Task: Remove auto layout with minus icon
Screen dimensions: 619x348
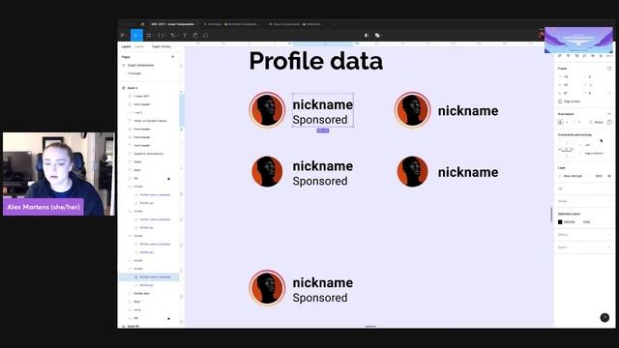Action: tap(609, 114)
